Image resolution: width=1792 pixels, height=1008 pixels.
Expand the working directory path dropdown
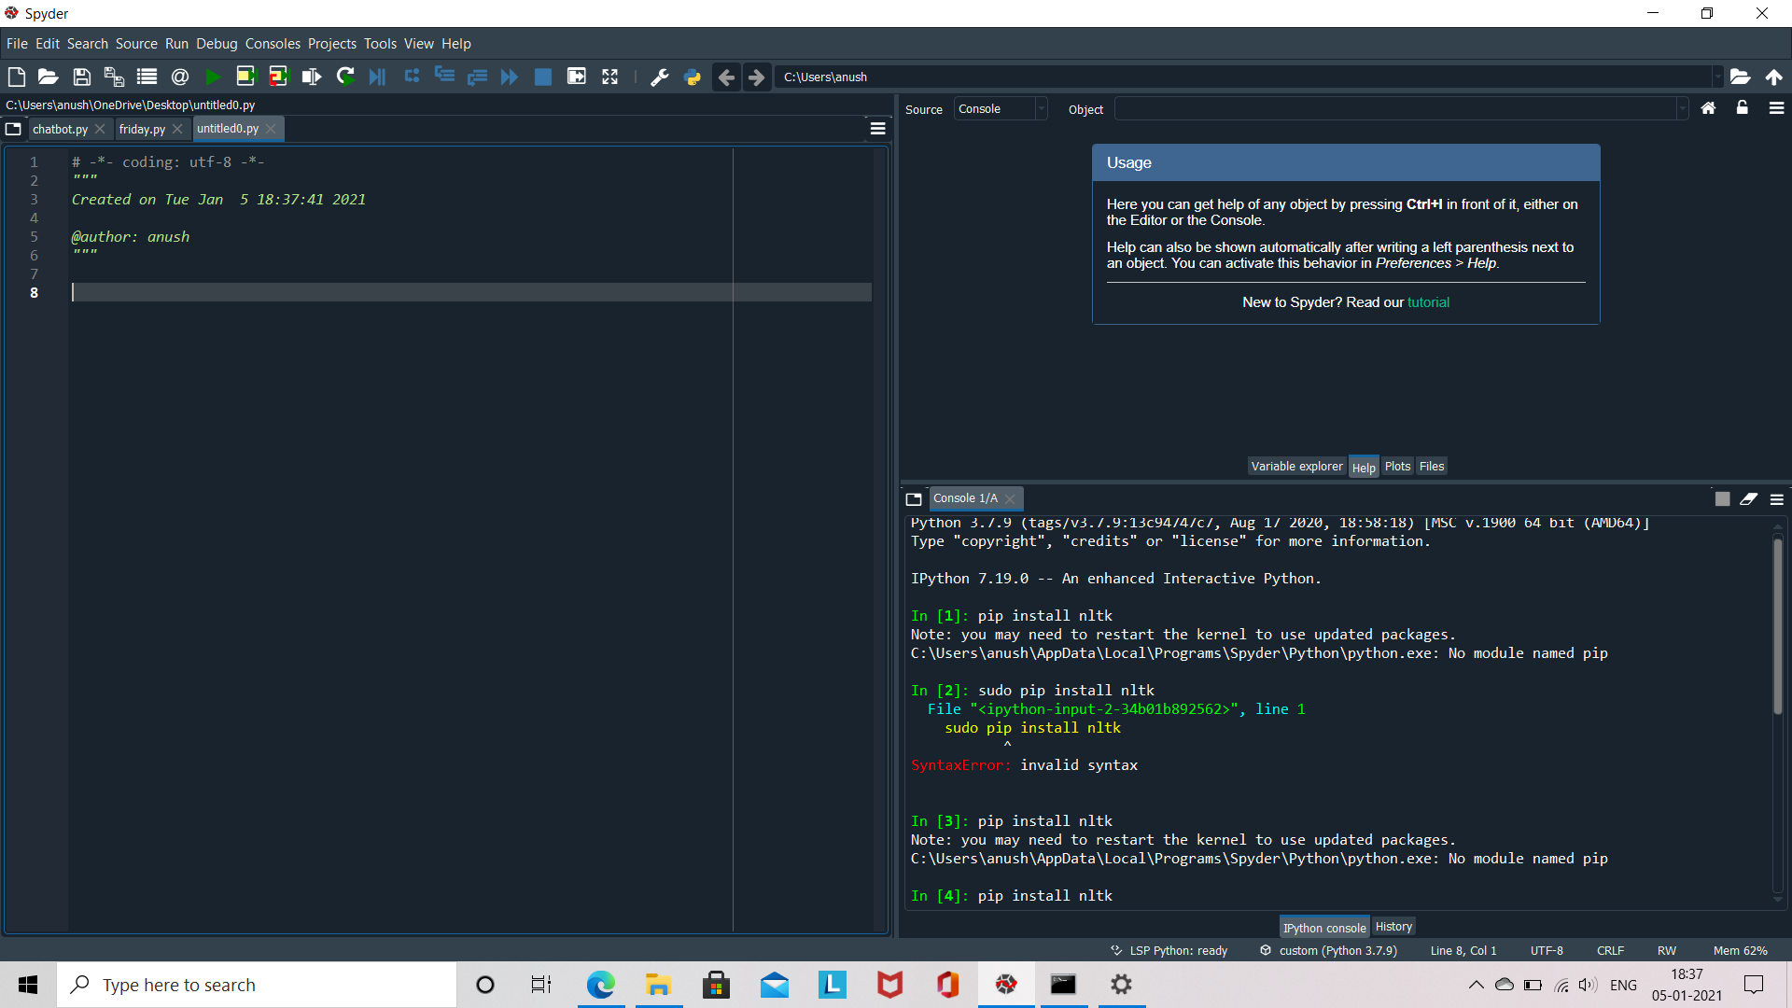pyautogui.click(x=1716, y=77)
